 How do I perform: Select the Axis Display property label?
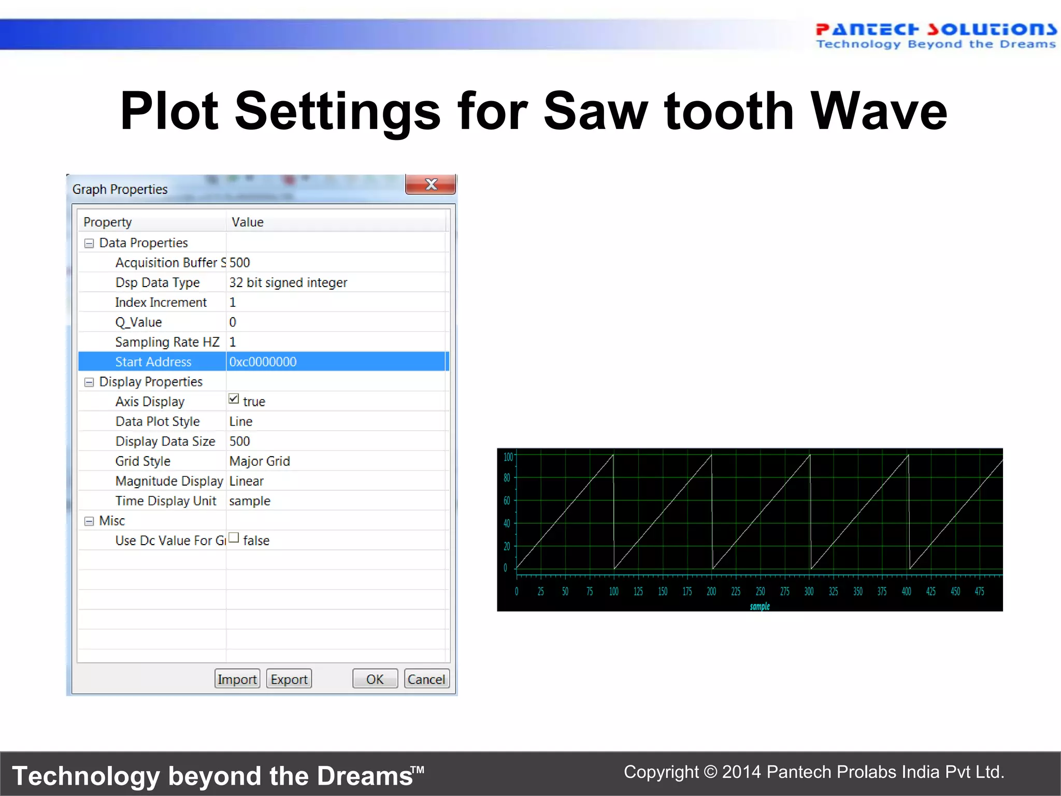coord(150,402)
